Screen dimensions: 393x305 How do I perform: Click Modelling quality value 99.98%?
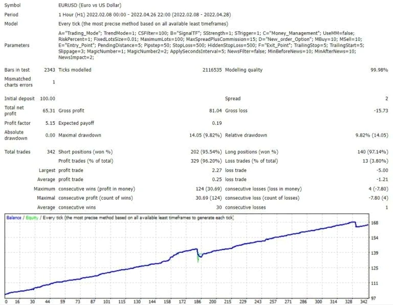click(379, 70)
